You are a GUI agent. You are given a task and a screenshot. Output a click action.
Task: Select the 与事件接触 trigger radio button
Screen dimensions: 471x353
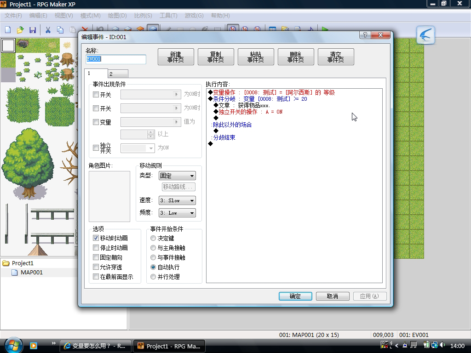[x=153, y=257]
